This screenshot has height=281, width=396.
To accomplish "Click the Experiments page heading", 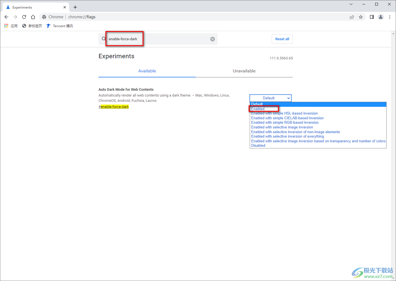I will [117, 56].
